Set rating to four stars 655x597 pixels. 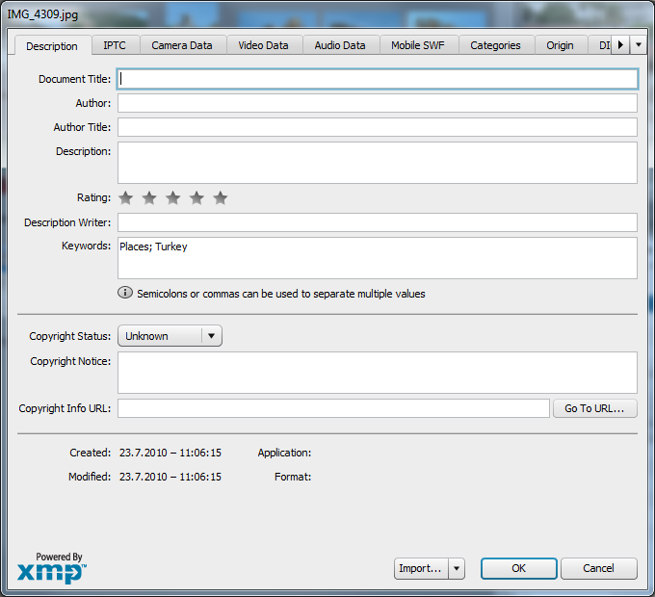point(196,198)
